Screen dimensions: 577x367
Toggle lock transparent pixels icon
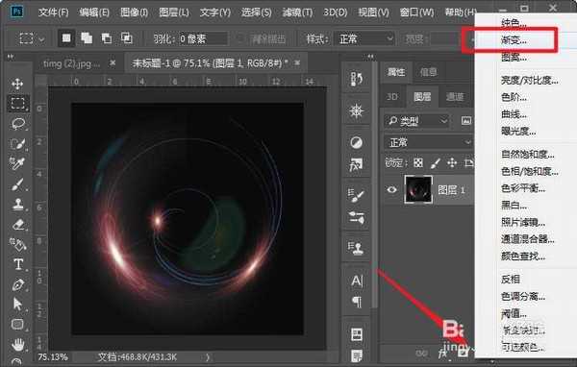[418, 163]
